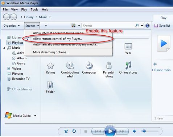
Task: Open the View menu
Action: [15, 9]
